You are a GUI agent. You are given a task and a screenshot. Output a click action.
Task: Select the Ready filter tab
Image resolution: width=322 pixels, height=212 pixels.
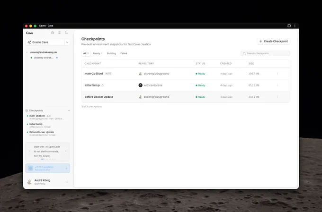(98, 53)
